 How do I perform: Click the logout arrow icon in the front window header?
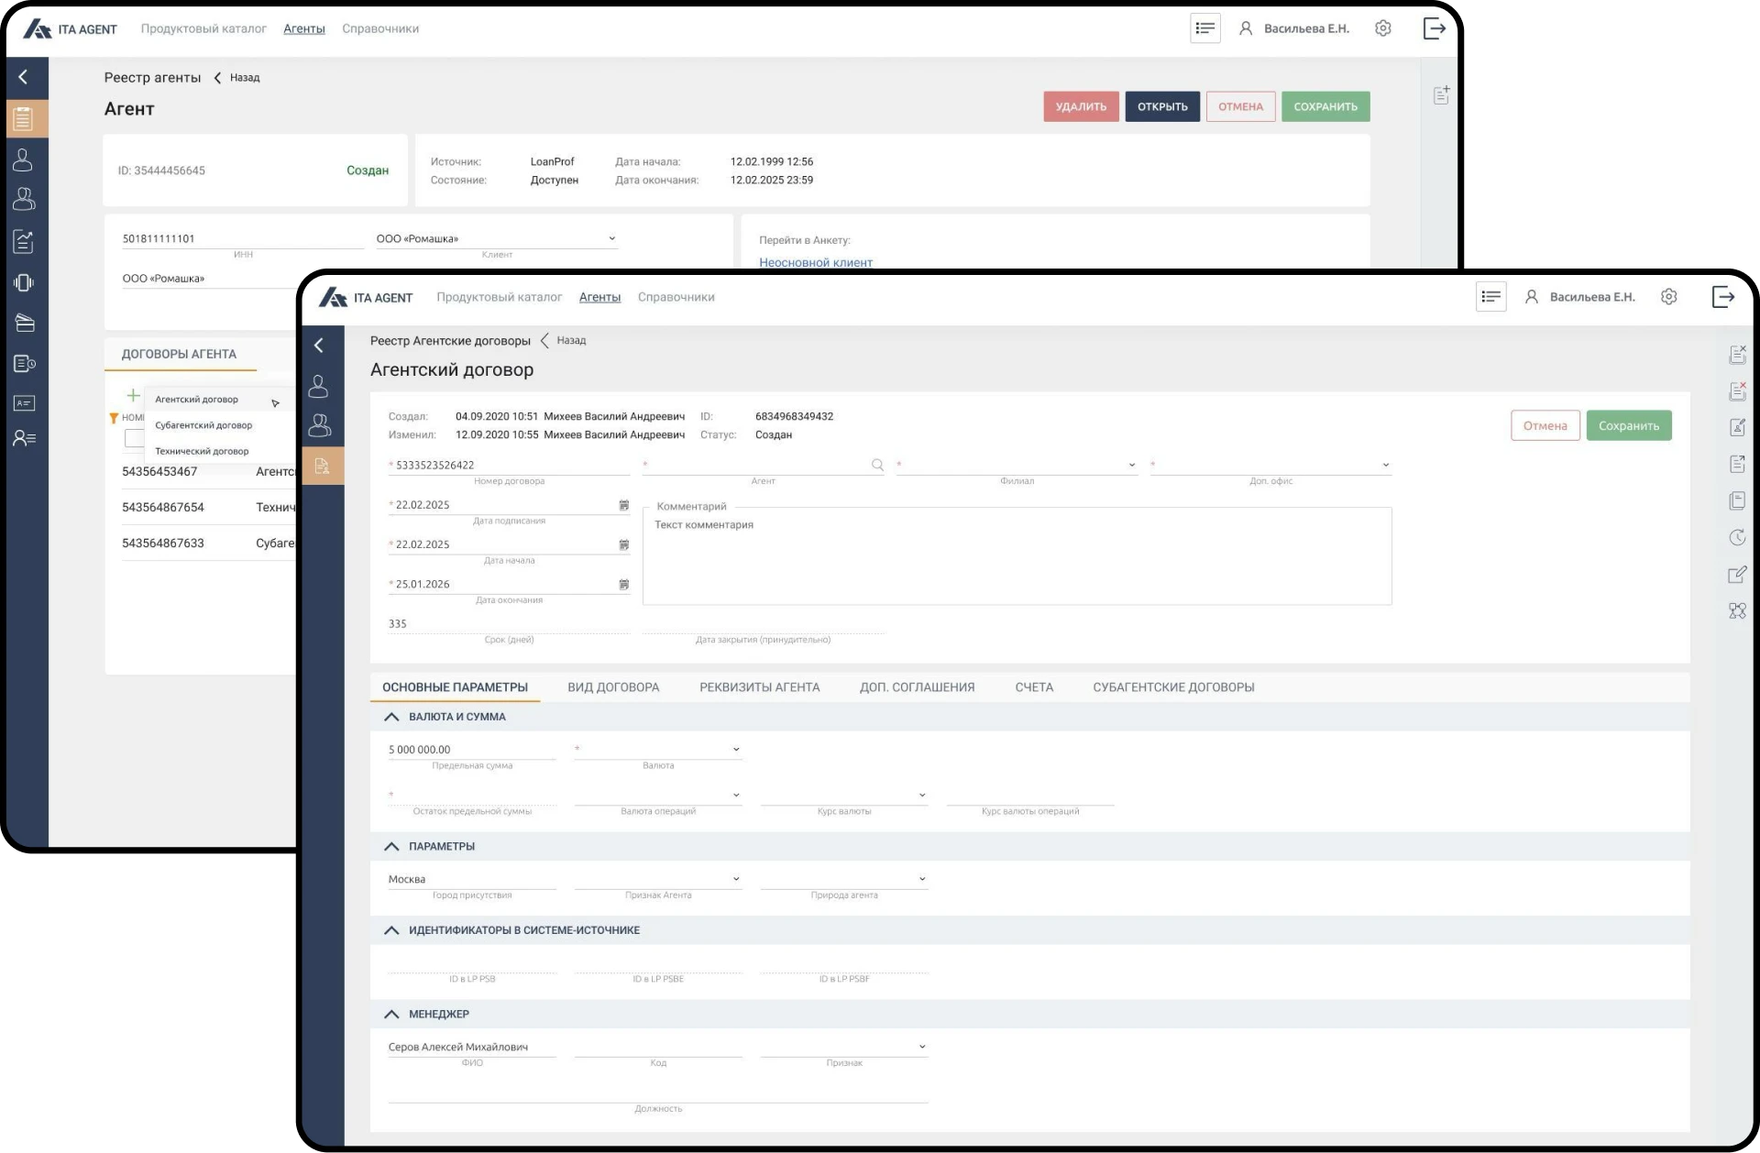coord(1723,297)
